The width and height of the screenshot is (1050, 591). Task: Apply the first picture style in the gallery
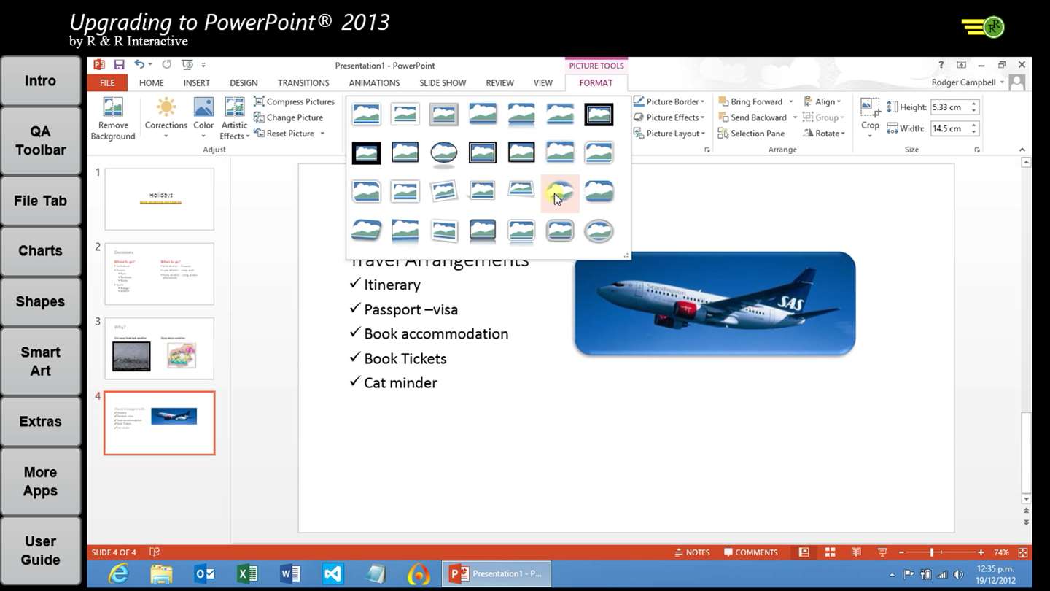pos(366,115)
